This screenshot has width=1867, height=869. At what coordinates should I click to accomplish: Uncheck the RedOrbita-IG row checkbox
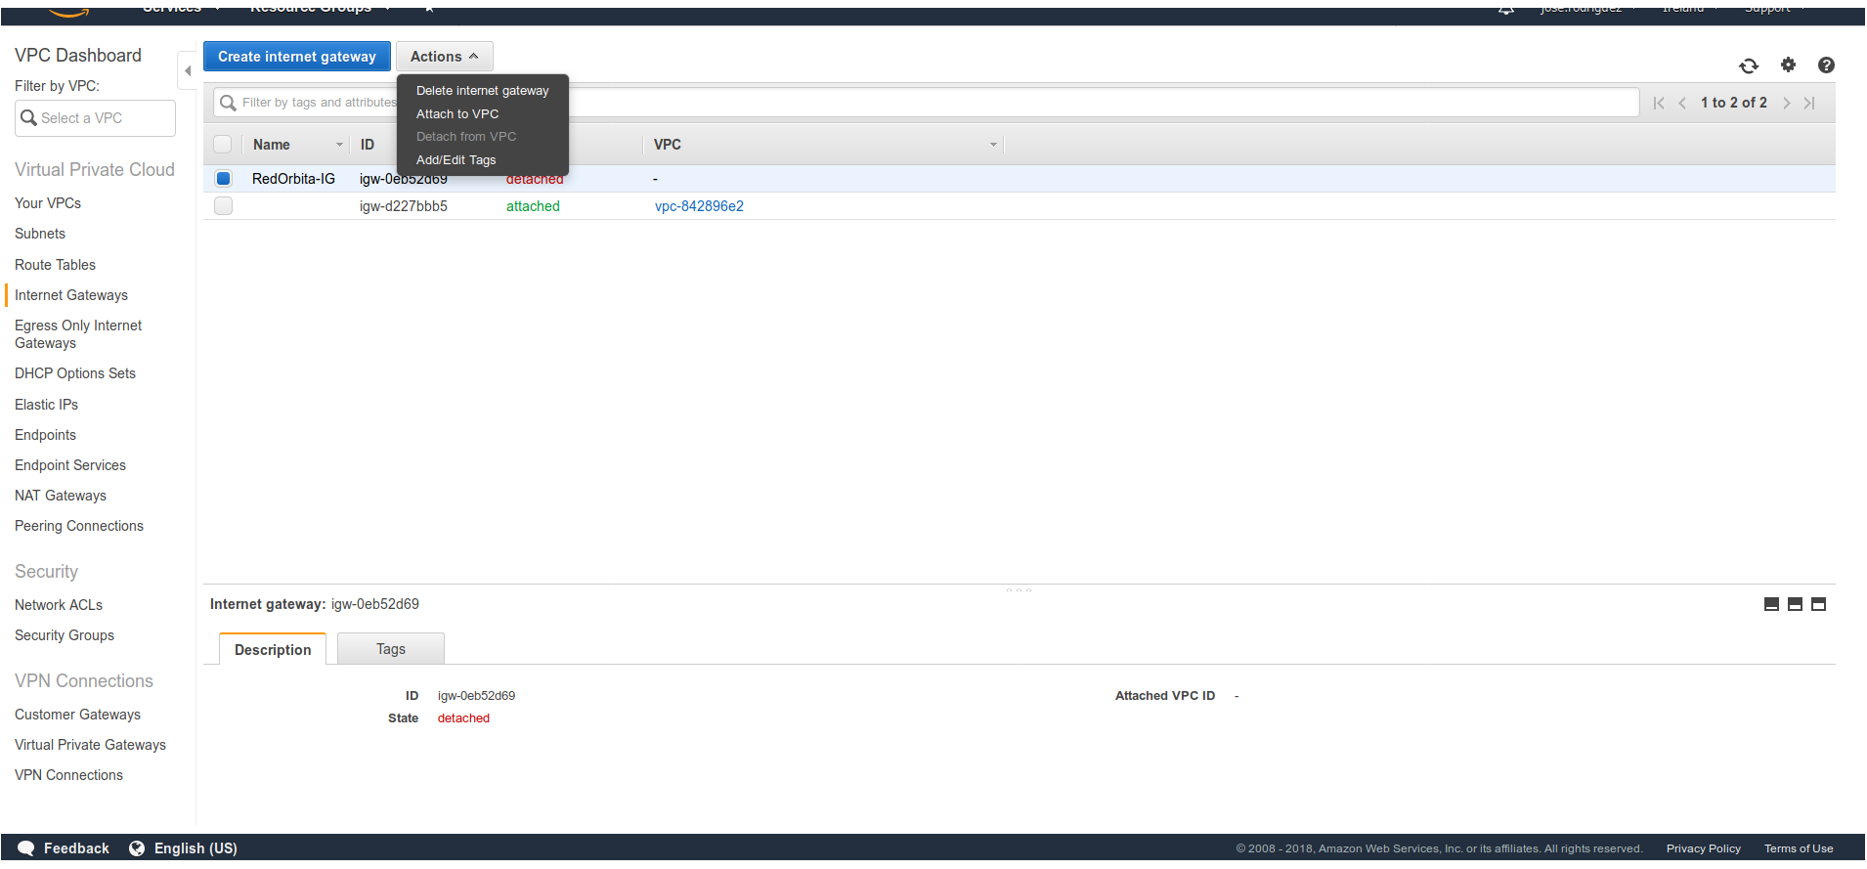[223, 179]
